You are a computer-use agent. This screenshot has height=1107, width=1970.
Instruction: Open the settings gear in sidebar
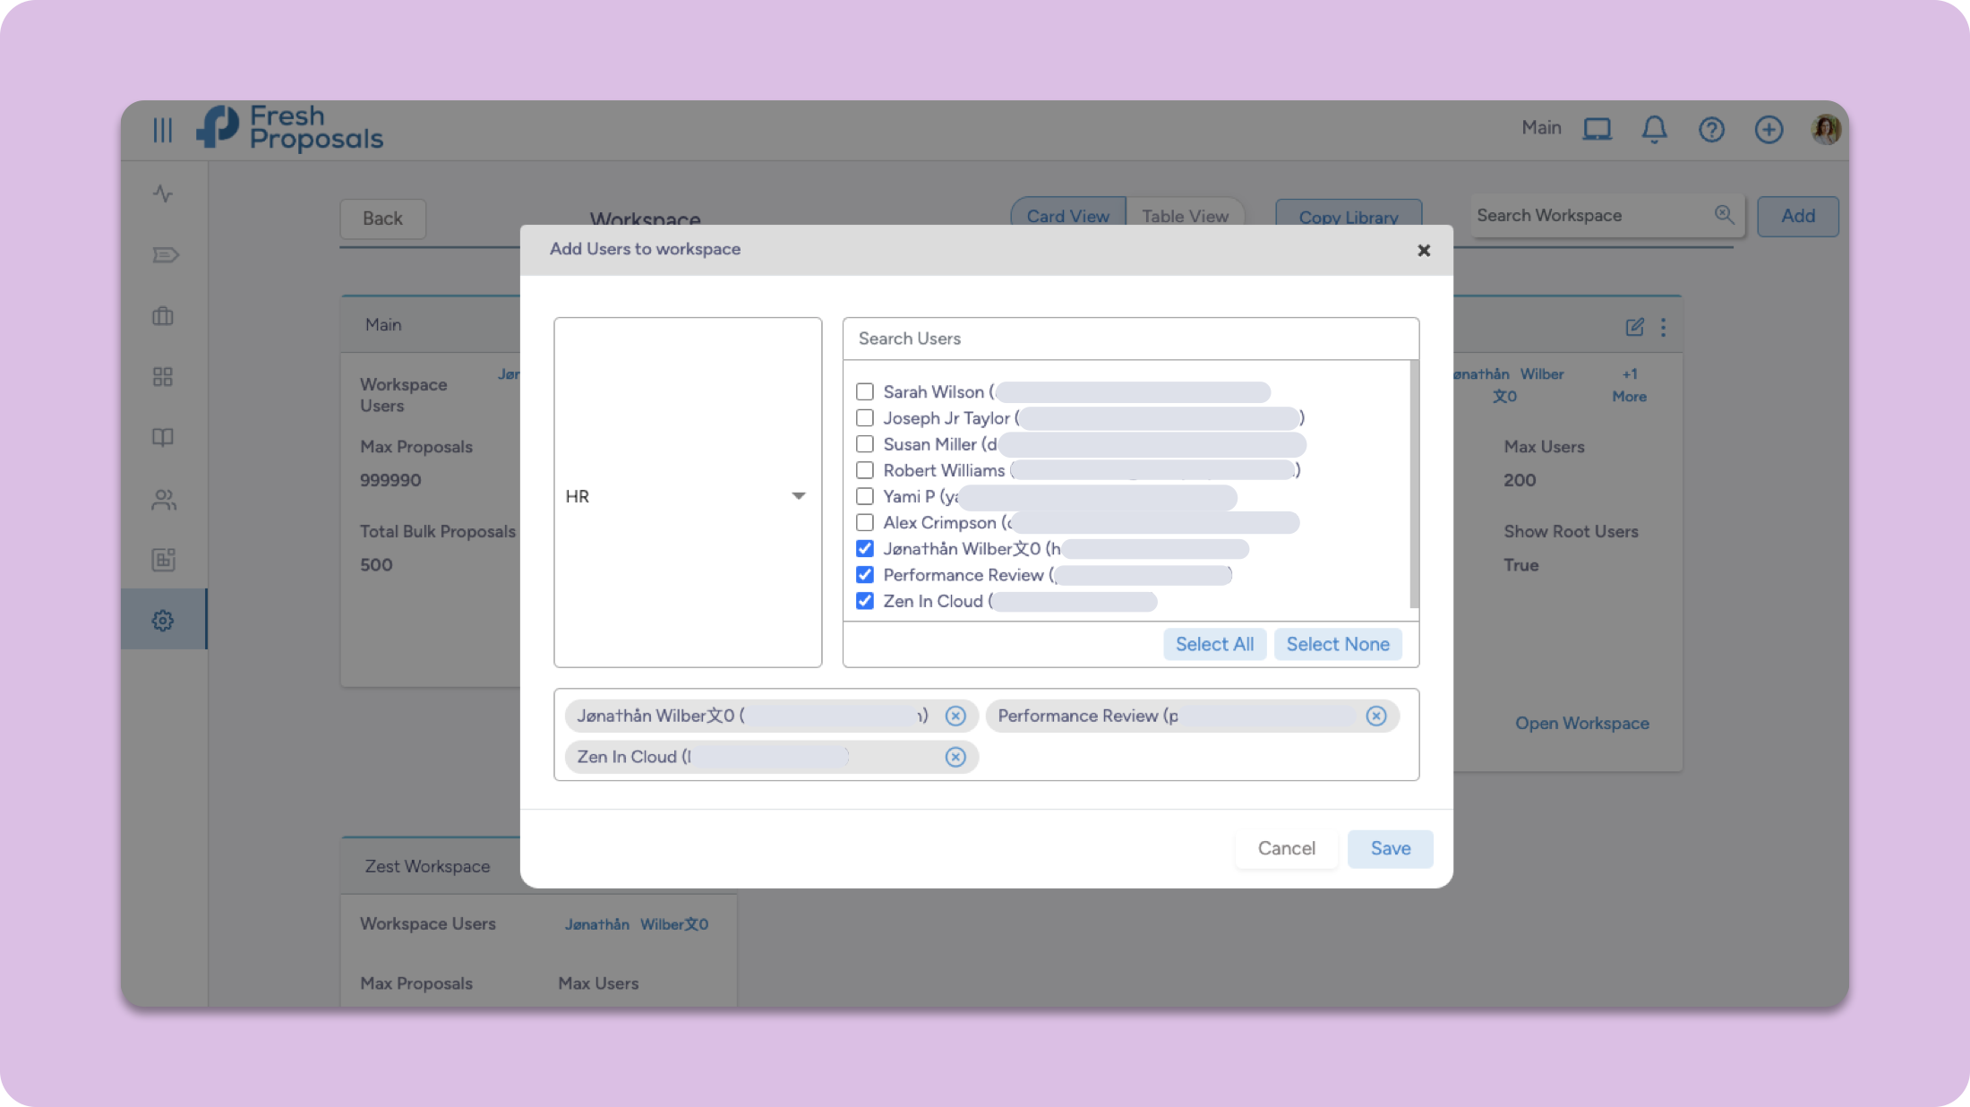click(163, 620)
